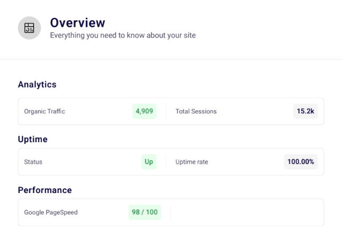The image size is (342, 231).
Task: Click the 98 / 100 PageSpeed score badge
Action: (144, 212)
